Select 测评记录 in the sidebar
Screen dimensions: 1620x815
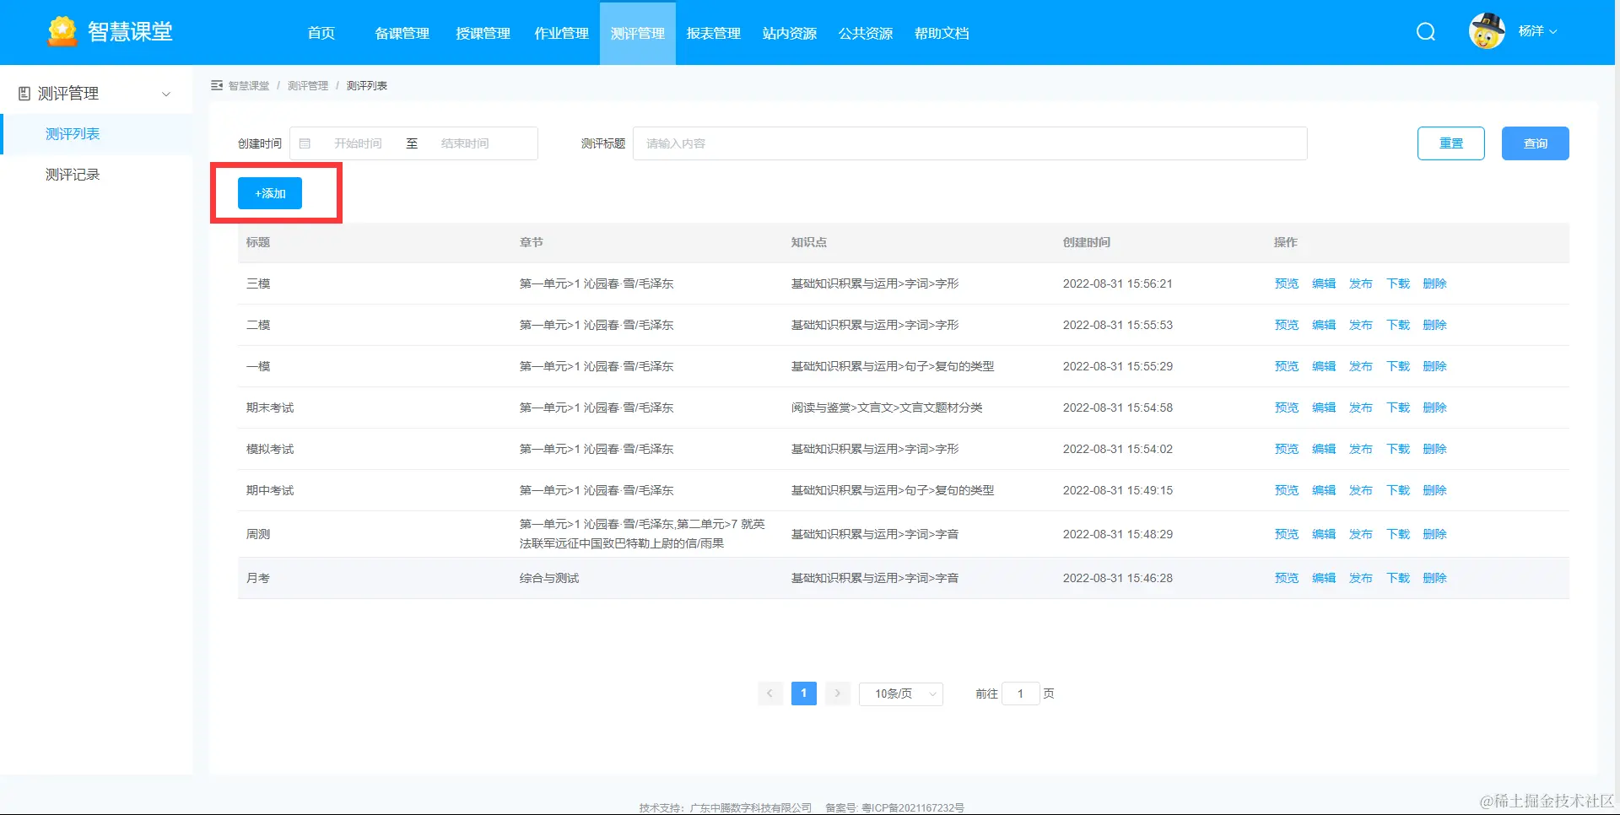tap(72, 174)
